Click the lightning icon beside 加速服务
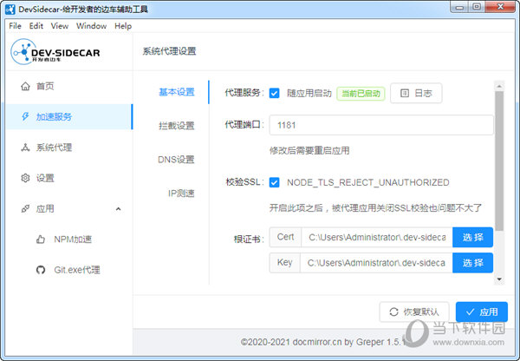 click(25, 116)
